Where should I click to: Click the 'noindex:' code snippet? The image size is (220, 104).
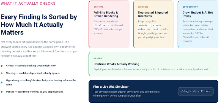click(x=144, y=25)
